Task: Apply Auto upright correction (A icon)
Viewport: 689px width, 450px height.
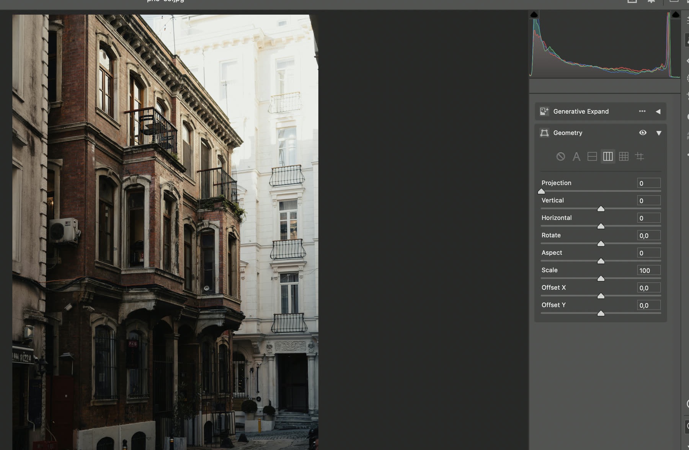Action: tap(576, 157)
